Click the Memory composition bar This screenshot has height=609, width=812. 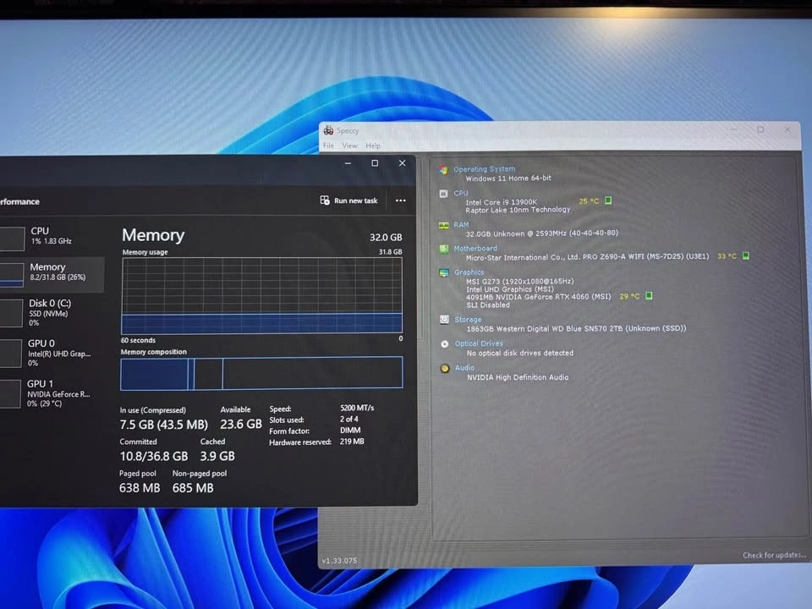tap(261, 373)
